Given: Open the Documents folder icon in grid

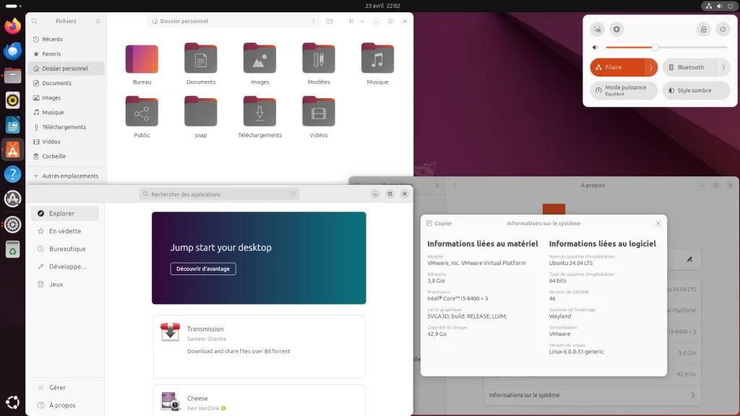Looking at the screenshot, I should 201,59.
